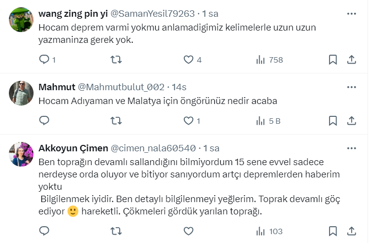This screenshot has height=243, width=370.
Task: Share wang zing pin yi's tweet
Action: point(351,60)
